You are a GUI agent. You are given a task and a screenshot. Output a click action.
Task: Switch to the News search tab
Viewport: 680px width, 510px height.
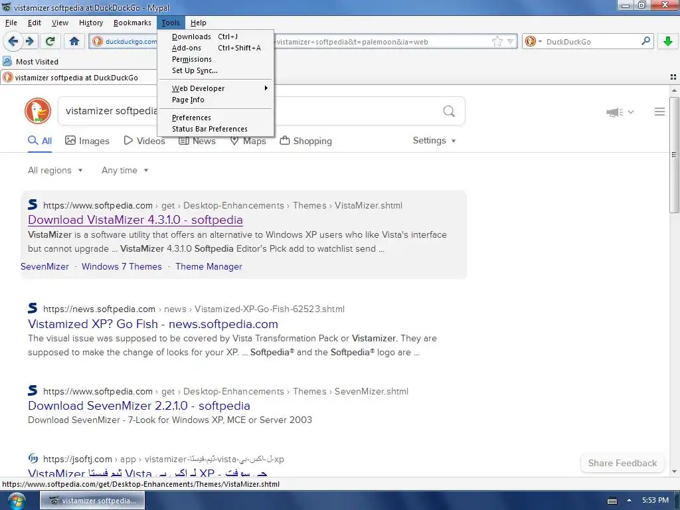click(x=197, y=141)
